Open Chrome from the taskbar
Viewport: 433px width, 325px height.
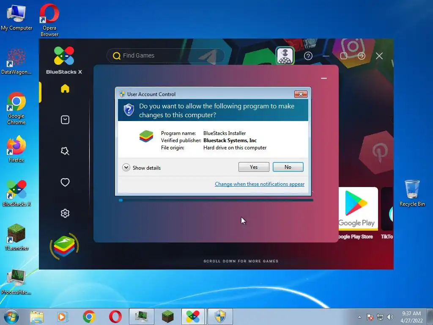pyautogui.click(x=89, y=317)
